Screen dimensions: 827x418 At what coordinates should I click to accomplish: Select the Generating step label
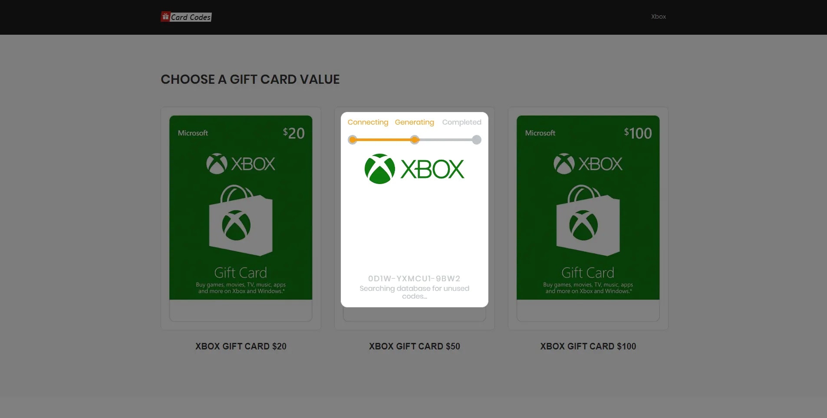coord(415,122)
